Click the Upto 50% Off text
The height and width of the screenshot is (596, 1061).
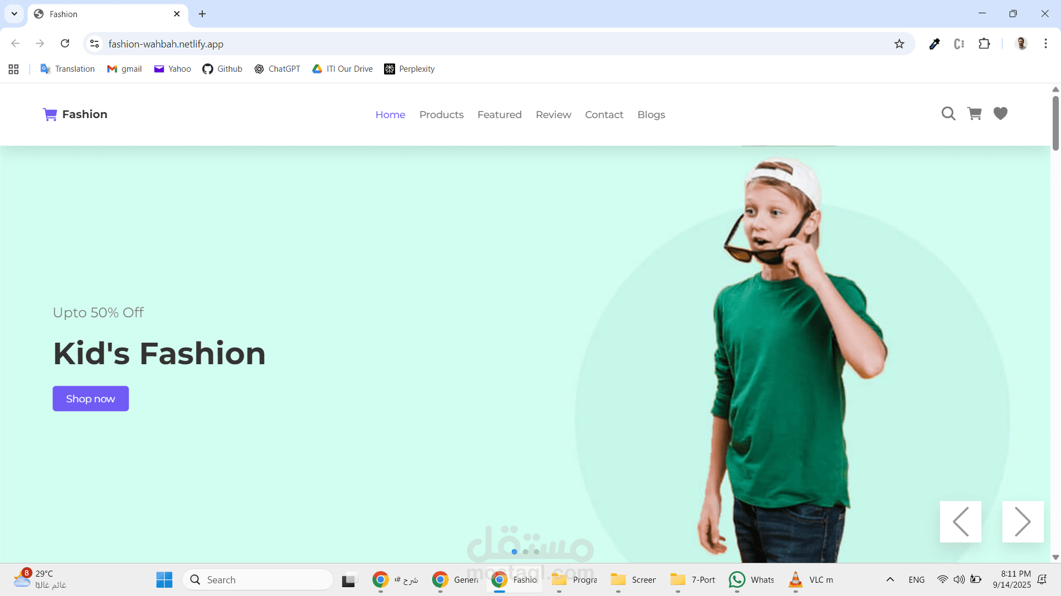(x=98, y=312)
